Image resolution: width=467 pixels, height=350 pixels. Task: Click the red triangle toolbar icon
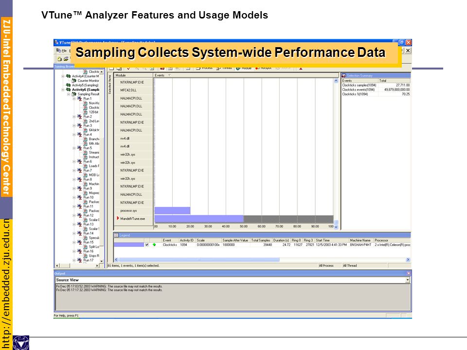pos(301,69)
